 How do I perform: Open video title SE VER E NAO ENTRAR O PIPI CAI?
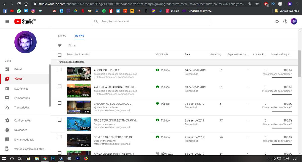click(x=113, y=137)
